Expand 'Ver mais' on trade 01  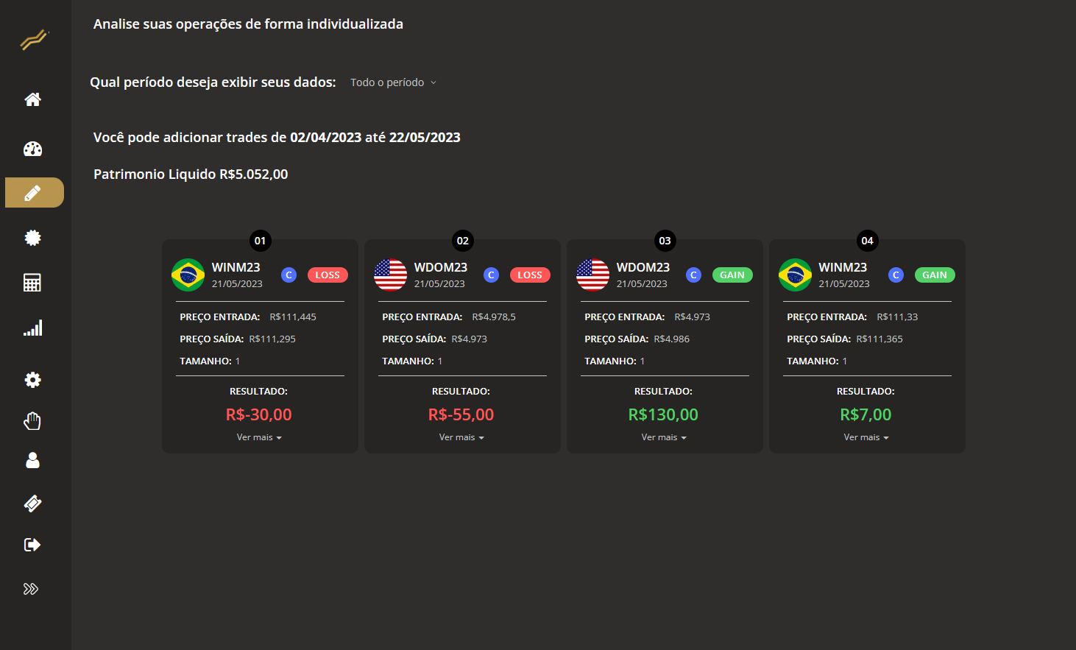click(x=259, y=437)
